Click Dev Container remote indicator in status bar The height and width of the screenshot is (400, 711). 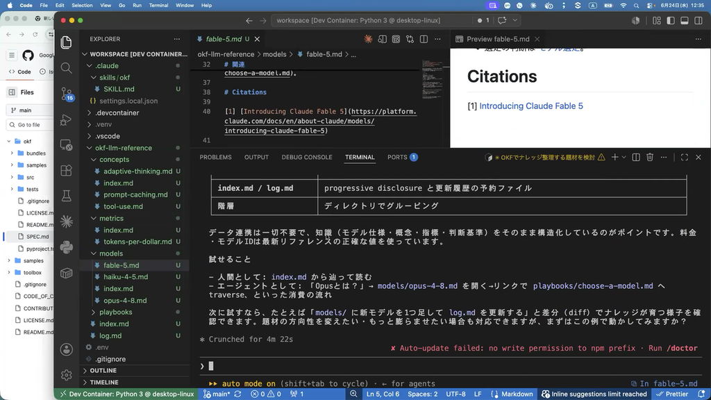click(x=126, y=394)
